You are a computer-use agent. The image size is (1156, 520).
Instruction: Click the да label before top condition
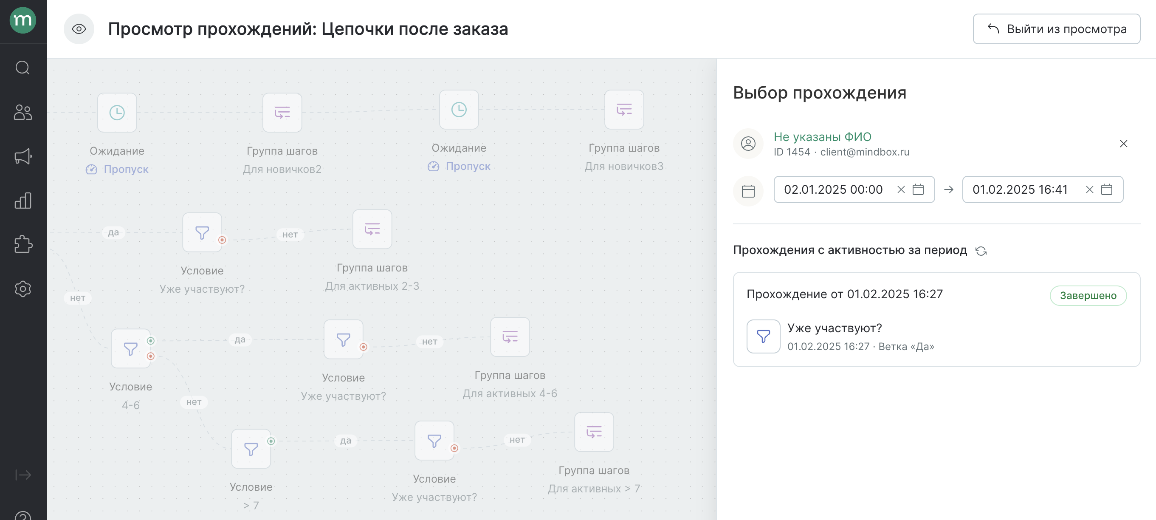pyautogui.click(x=113, y=233)
